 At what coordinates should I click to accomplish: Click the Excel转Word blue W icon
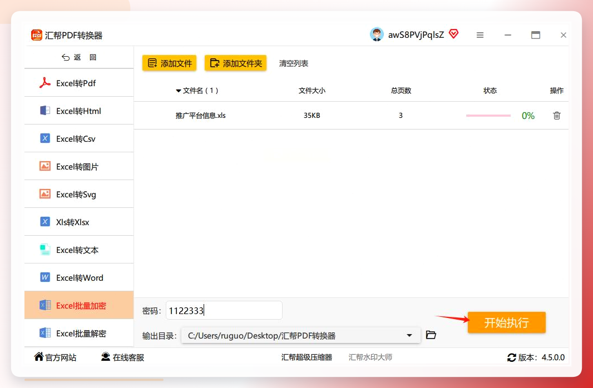point(45,277)
